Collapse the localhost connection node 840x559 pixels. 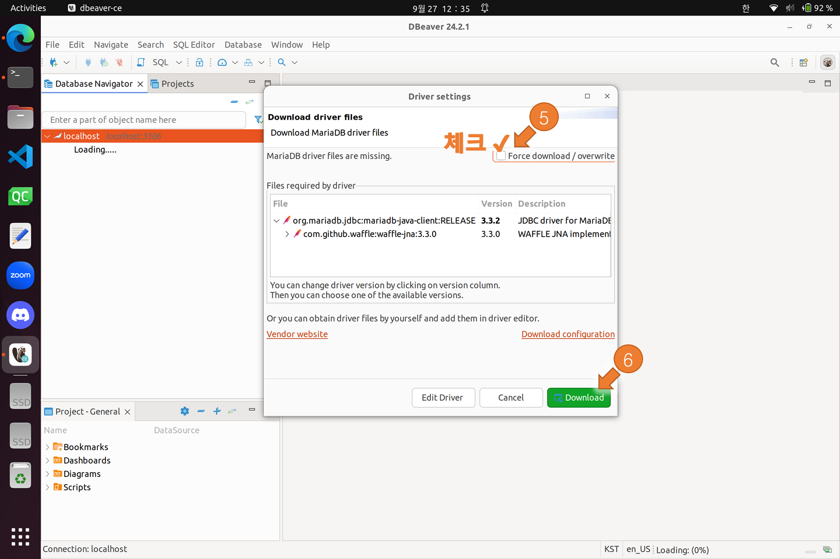[47, 136]
